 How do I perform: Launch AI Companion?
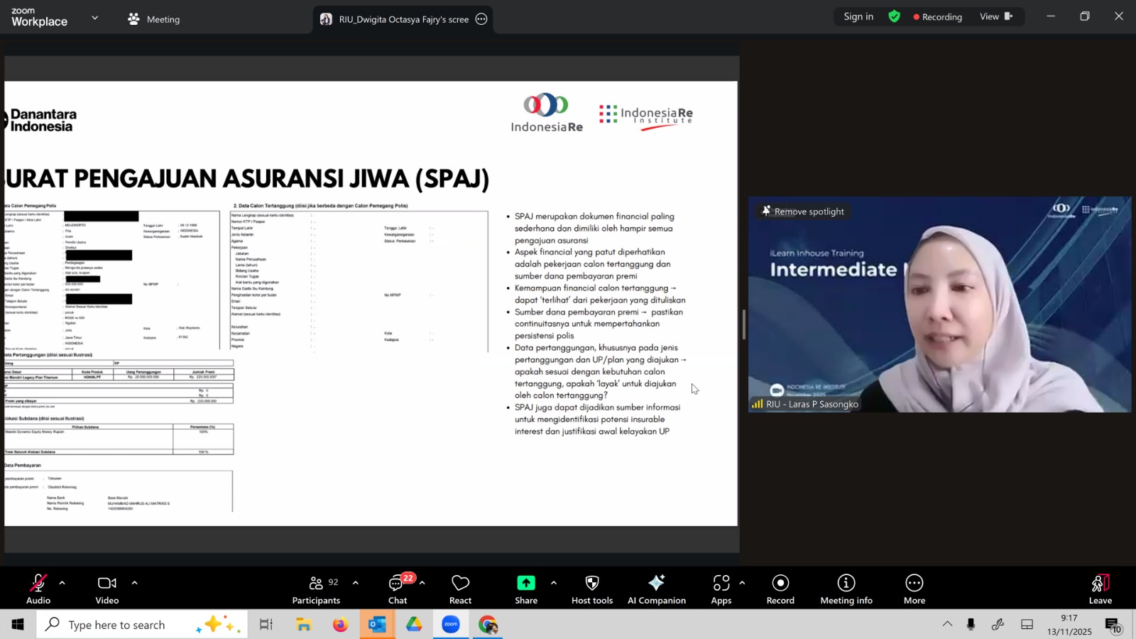point(656,589)
